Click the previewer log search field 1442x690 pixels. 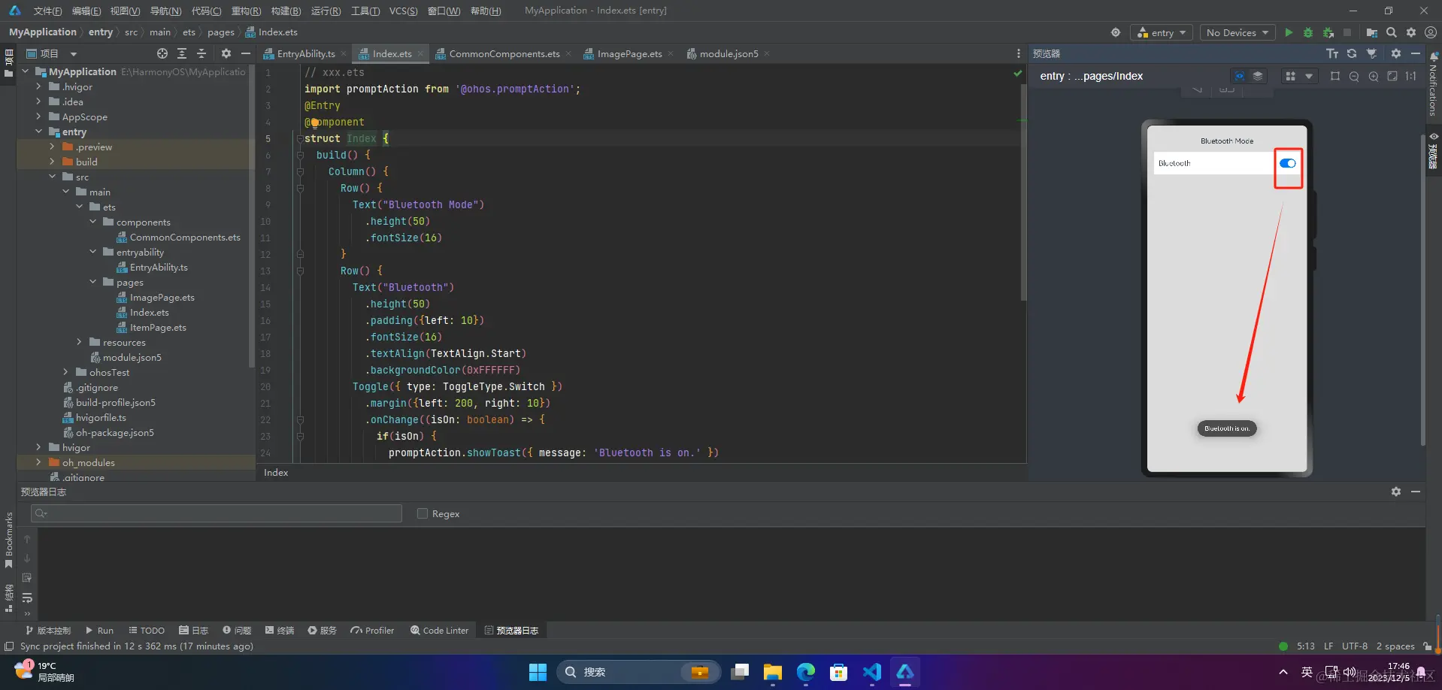pyautogui.click(x=217, y=513)
